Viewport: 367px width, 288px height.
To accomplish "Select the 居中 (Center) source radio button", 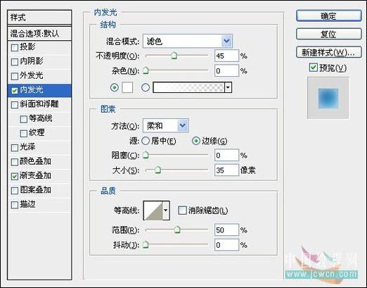I will coord(146,141).
